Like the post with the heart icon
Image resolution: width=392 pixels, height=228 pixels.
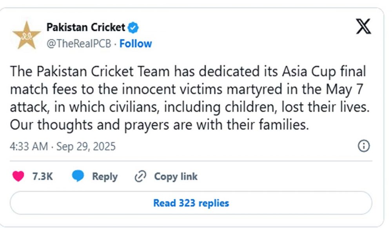click(18, 176)
